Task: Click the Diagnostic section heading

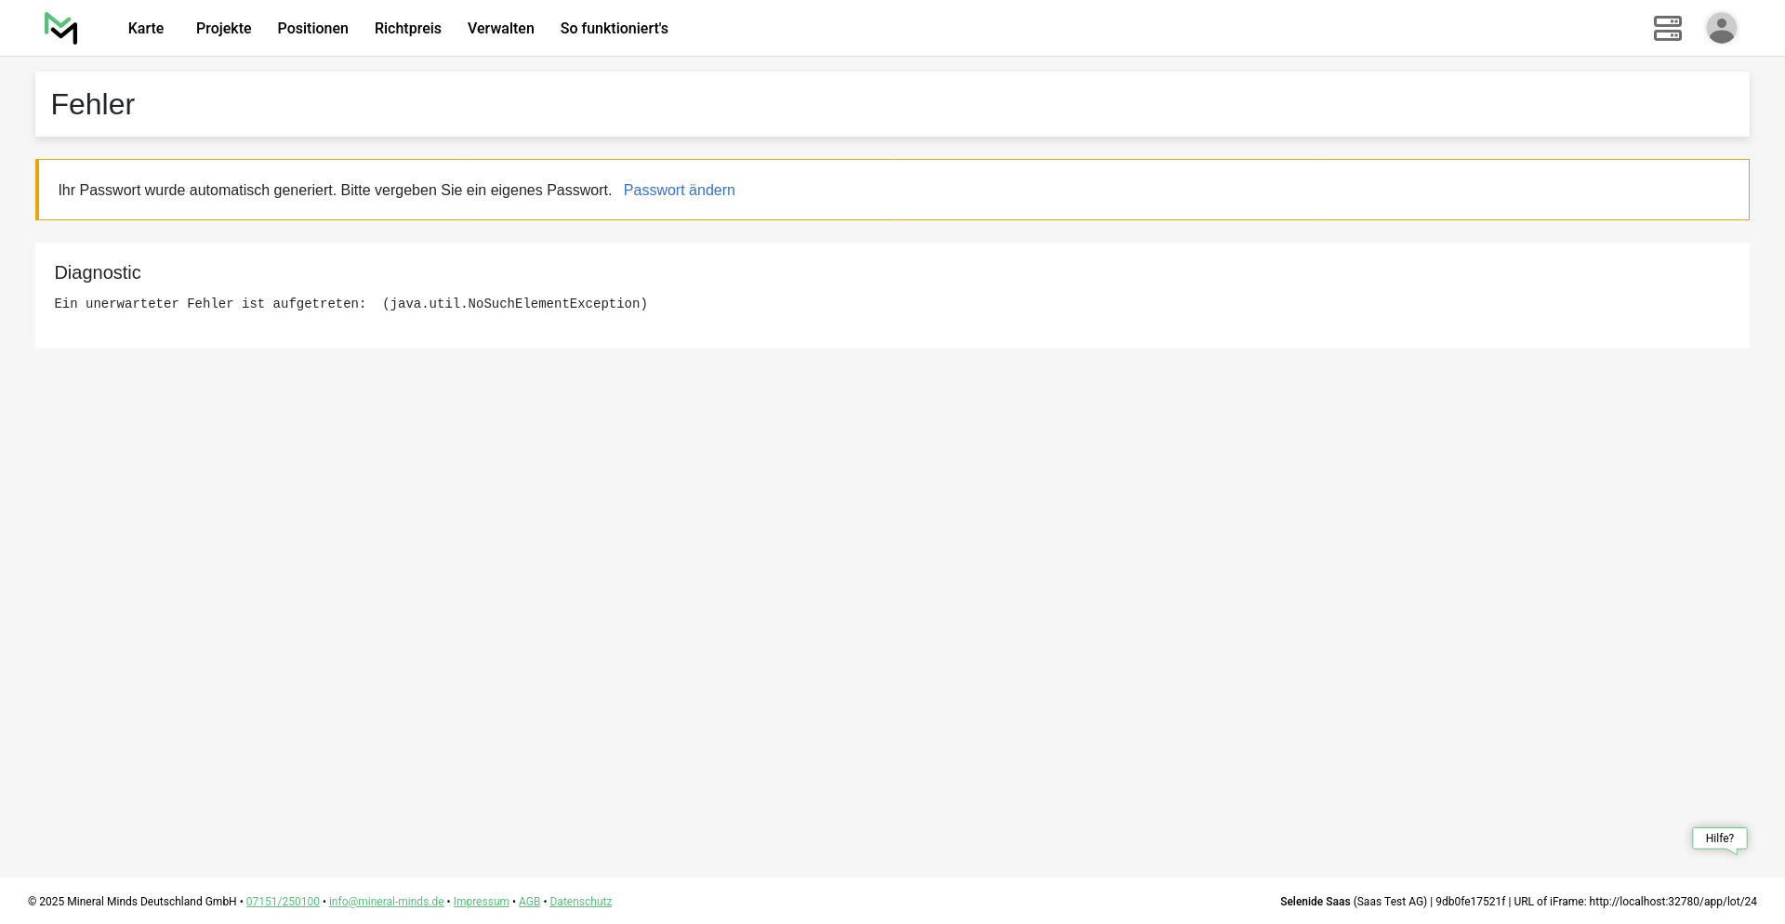Action: click(98, 273)
